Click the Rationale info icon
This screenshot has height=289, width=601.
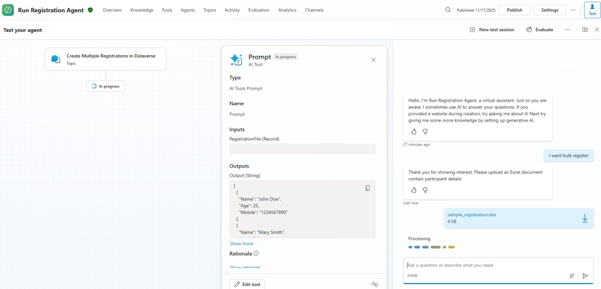click(x=256, y=254)
